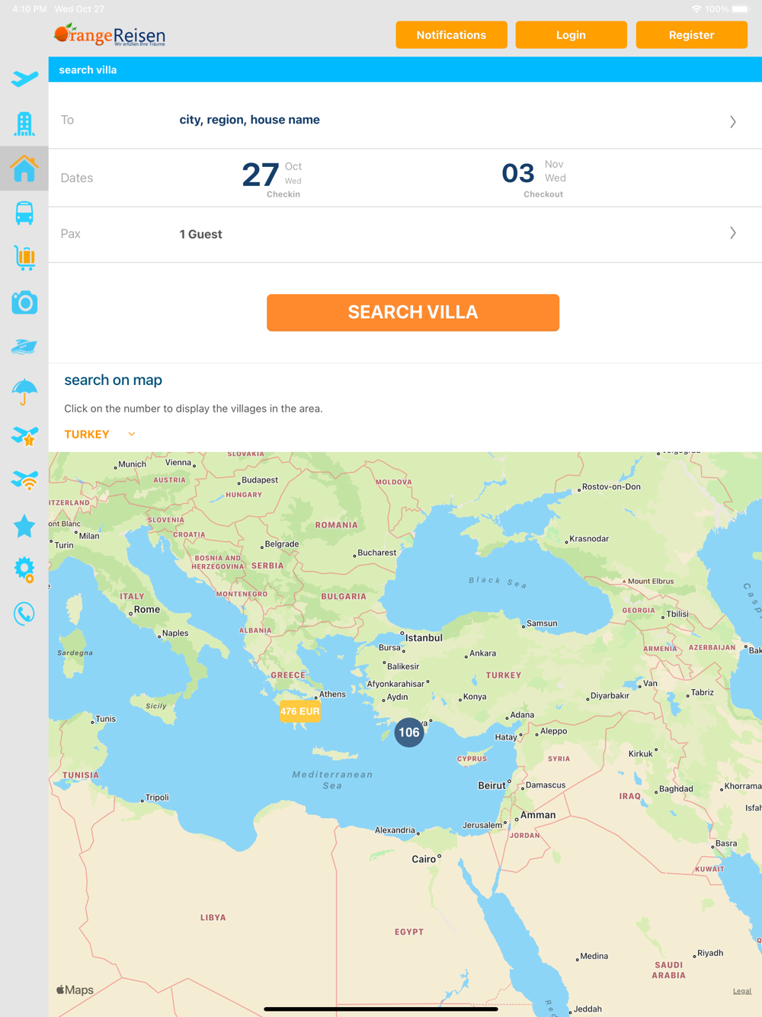Change the checkout date 03 Nov
Viewport: 762px width, 1017px height.
[534, 178]
